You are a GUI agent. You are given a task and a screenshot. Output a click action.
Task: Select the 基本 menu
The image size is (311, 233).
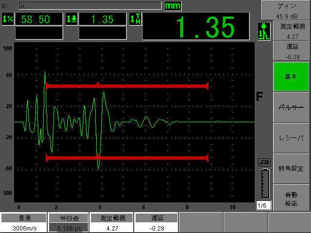click(x=291, y=76)
